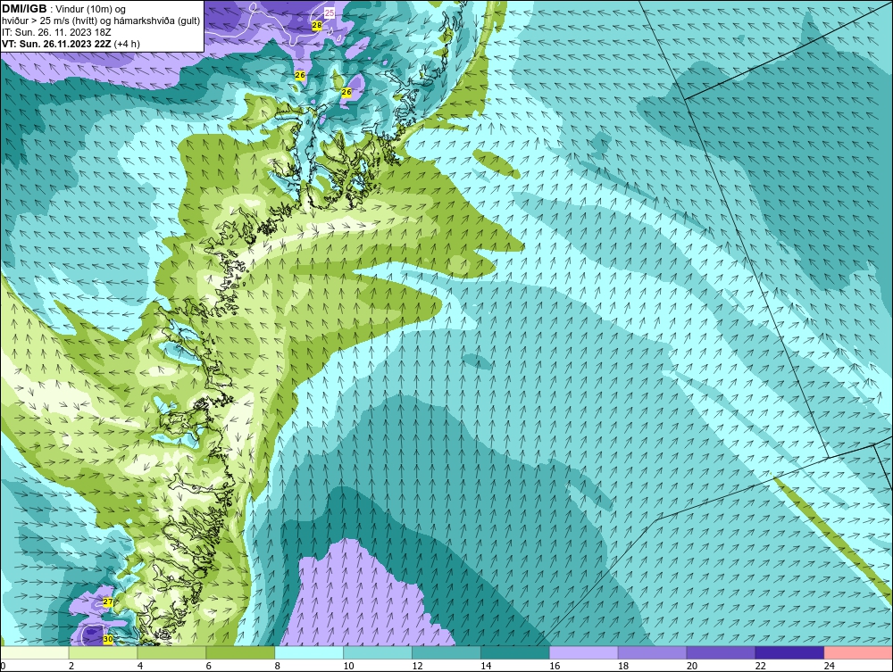Select the 10–12 light teal legend swatch
893x672 pixels.
378,652
